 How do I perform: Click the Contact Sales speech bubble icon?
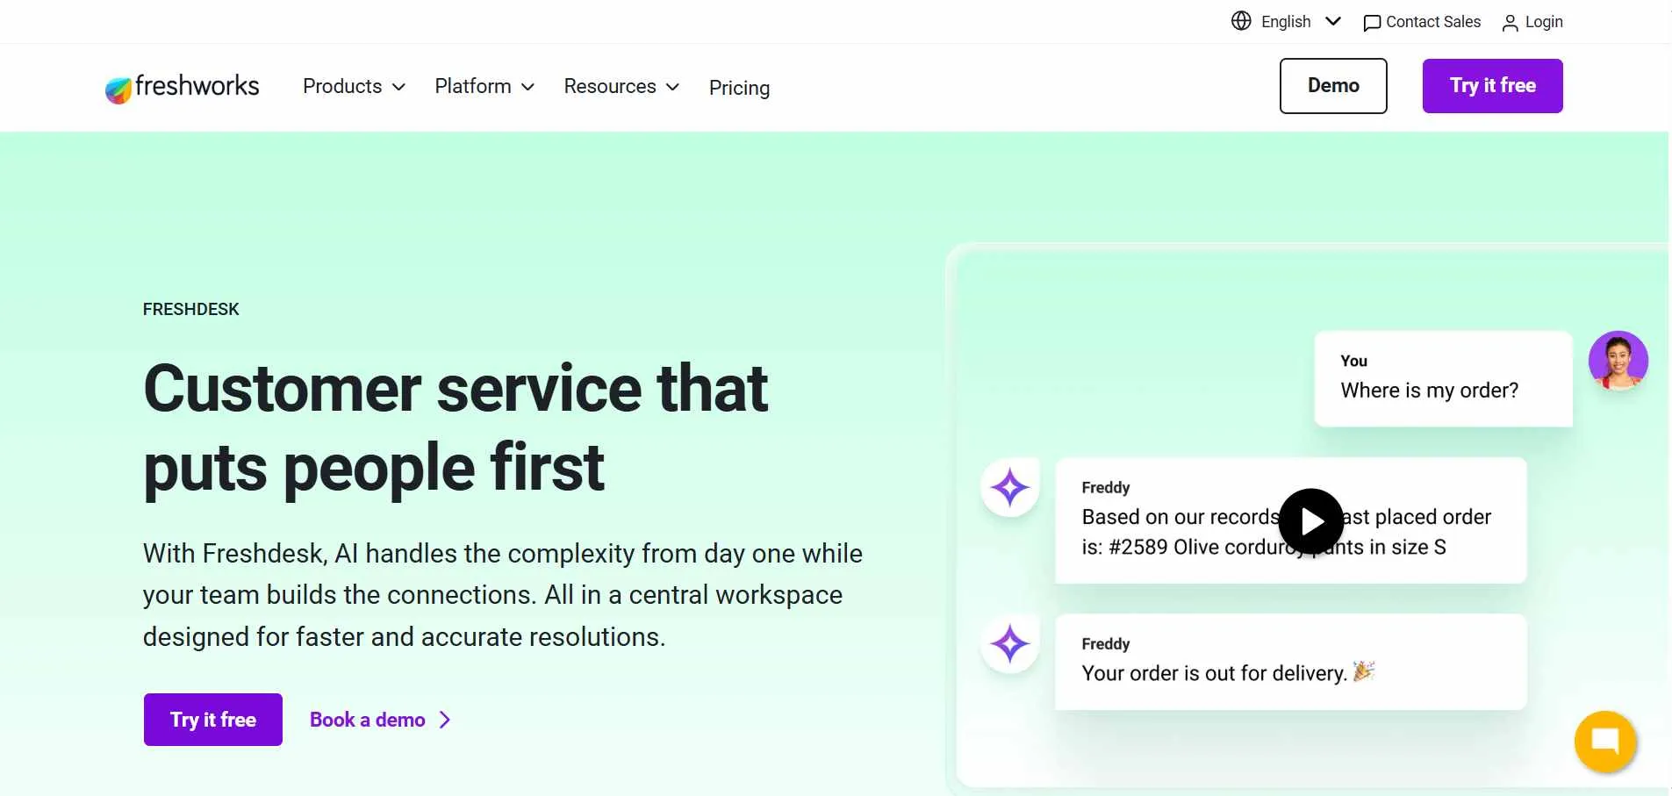coord(1371,21)
